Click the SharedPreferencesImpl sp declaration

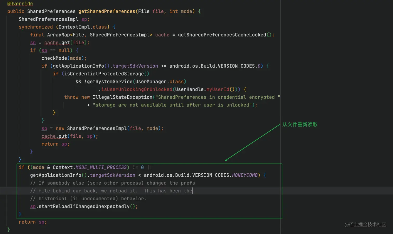[54, 19]
